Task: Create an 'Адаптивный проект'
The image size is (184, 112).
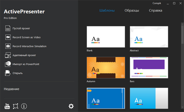Action: tap(24, 55)
